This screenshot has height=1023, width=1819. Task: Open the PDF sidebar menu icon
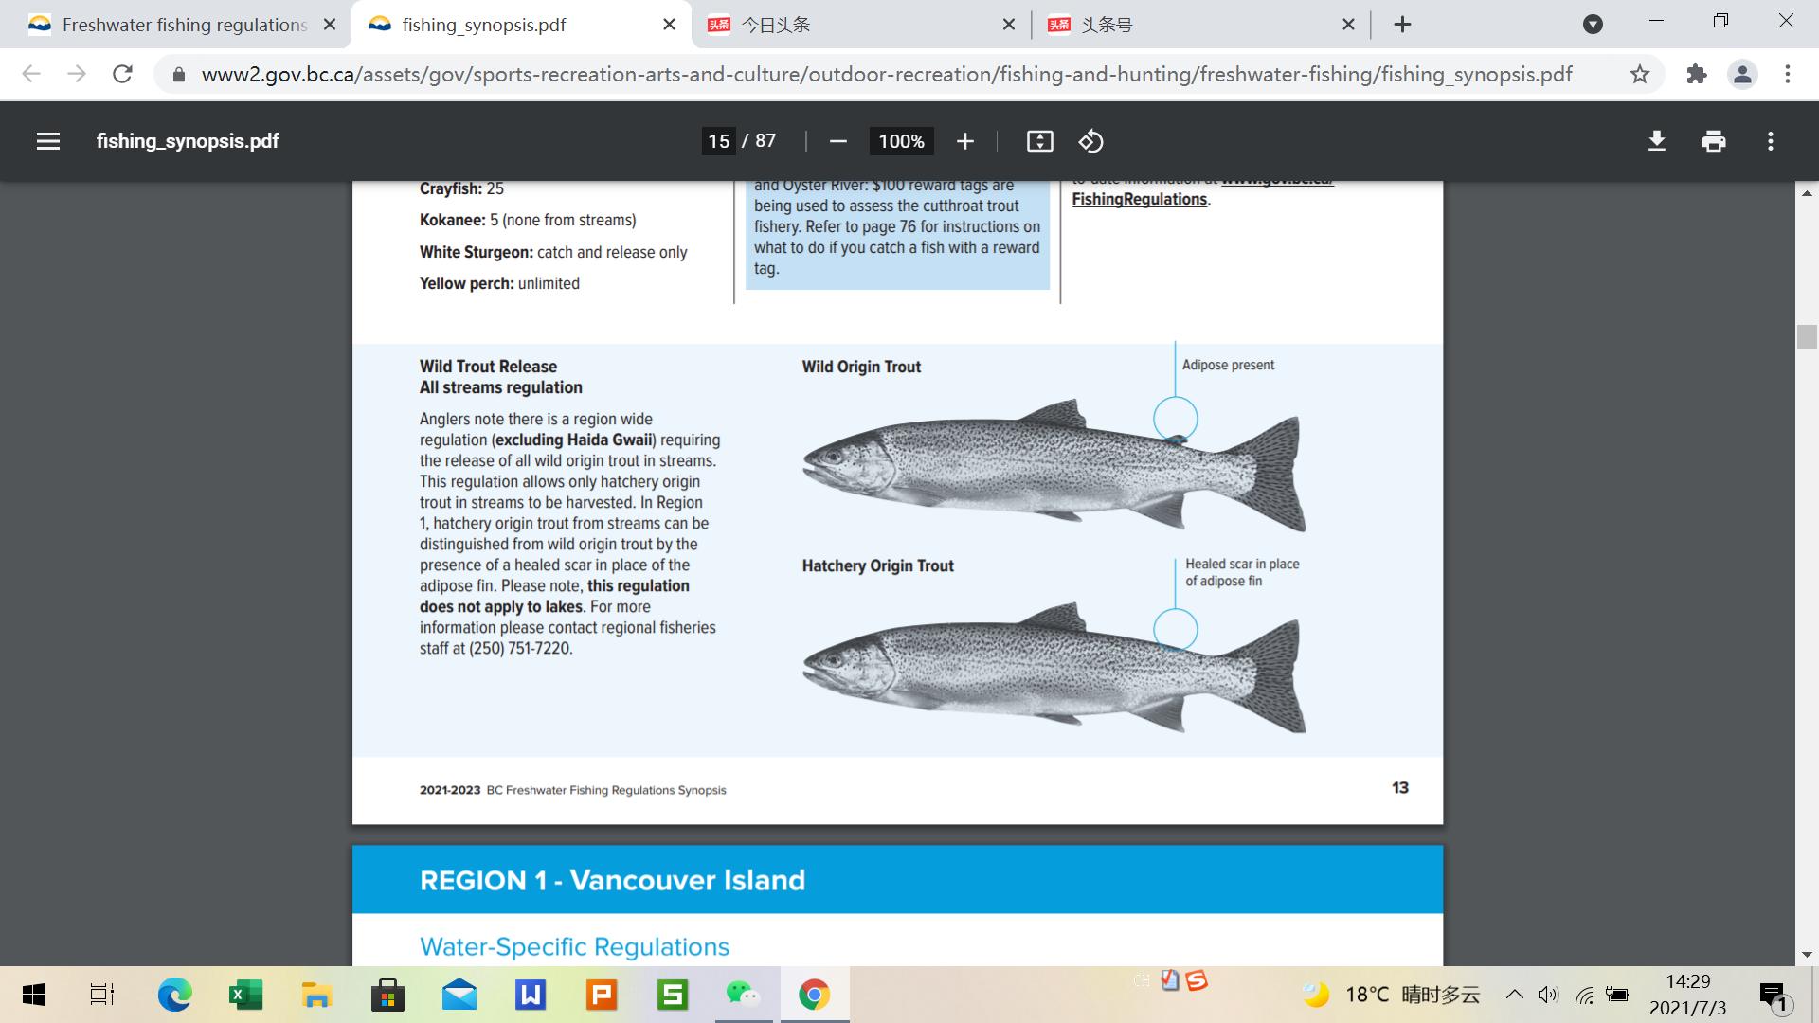[x=48, y=141]
